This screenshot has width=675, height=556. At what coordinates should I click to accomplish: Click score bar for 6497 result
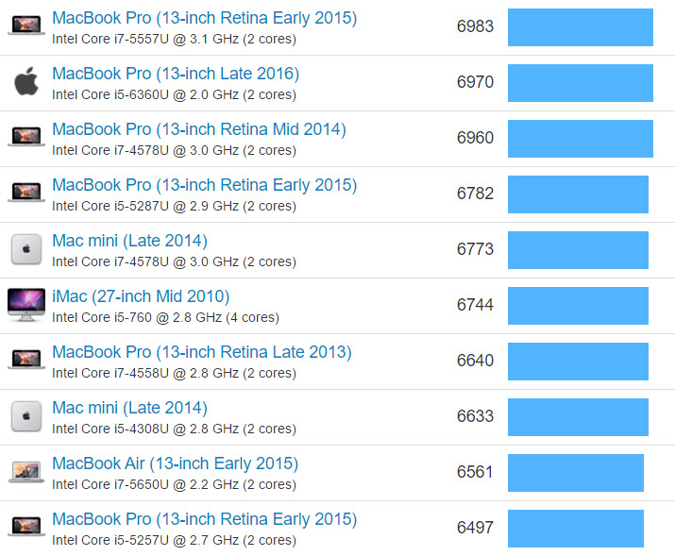tap(576, 529)
